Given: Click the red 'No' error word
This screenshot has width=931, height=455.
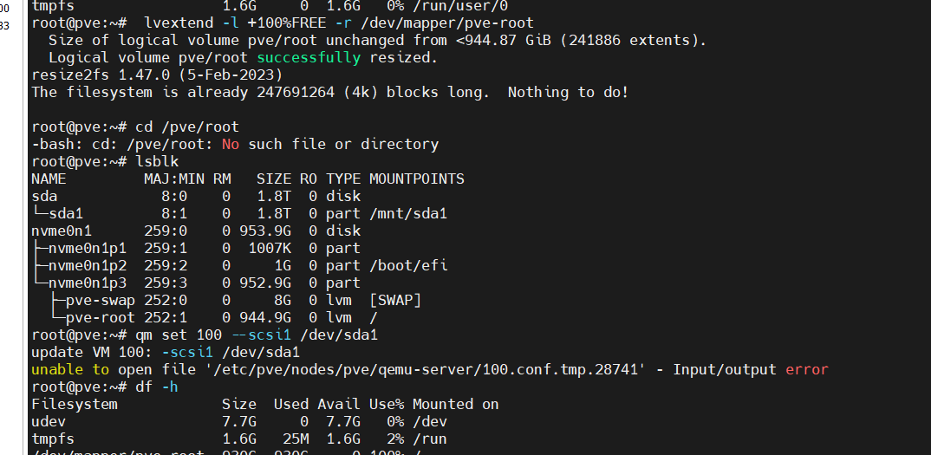Looking at the screenshot, I should click(x=231, y=144).
